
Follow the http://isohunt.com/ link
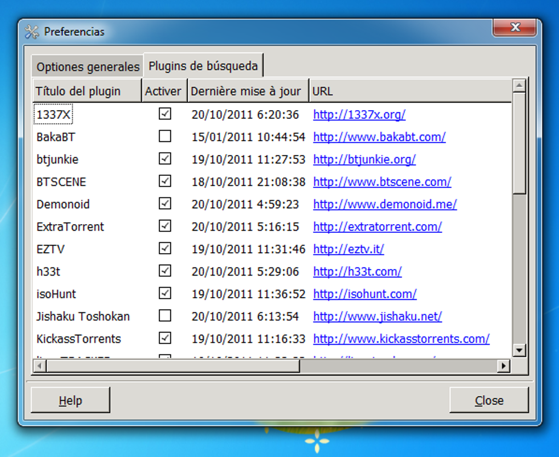(x=364, y=294)
